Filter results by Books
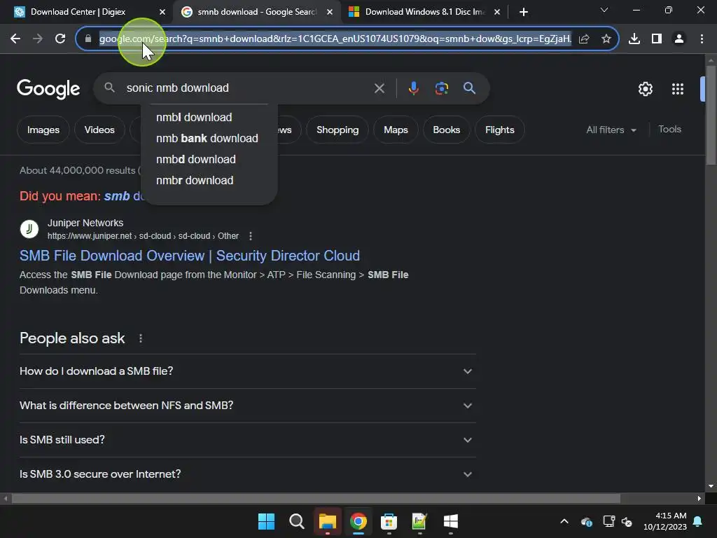Image resolution: width=717 pixels, height=538 pixels. click(x=446, y=130)
